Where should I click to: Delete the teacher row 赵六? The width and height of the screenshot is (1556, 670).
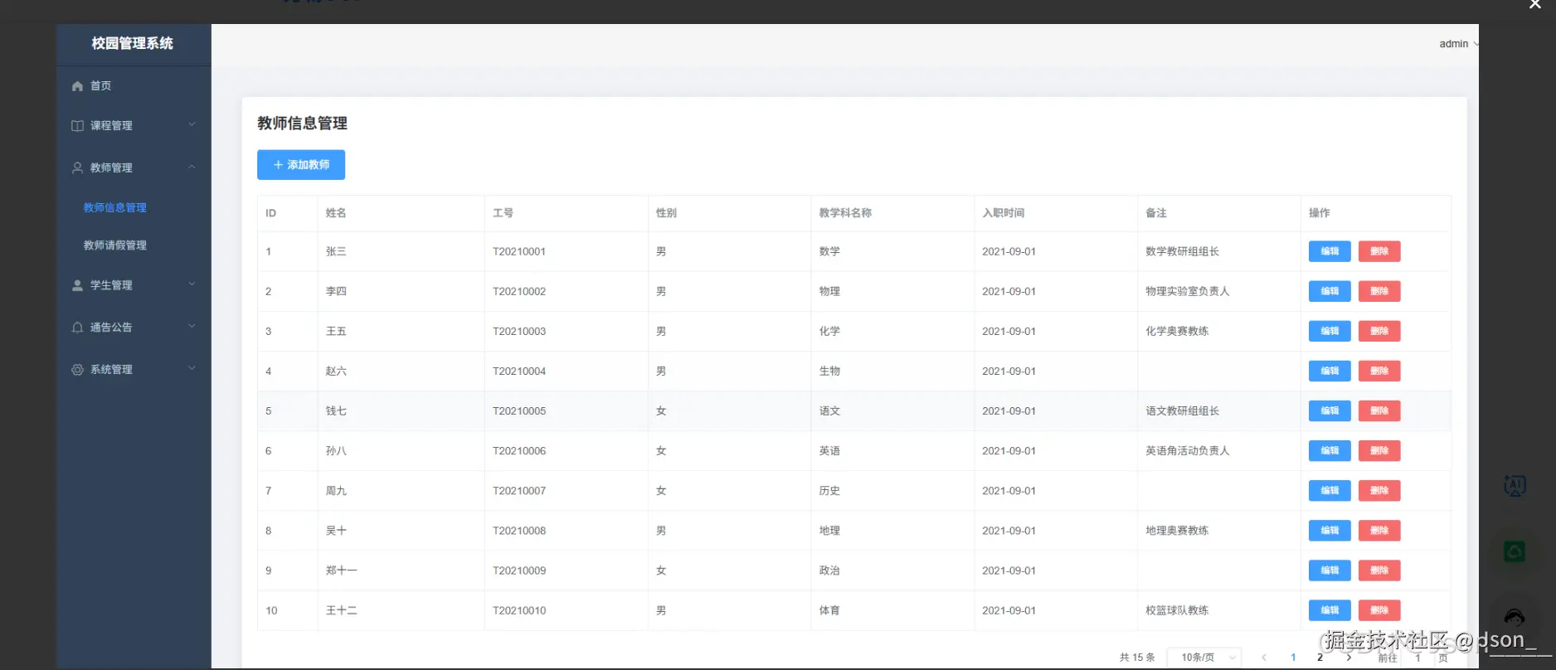pyautogui.click(x=1379, y=371)
